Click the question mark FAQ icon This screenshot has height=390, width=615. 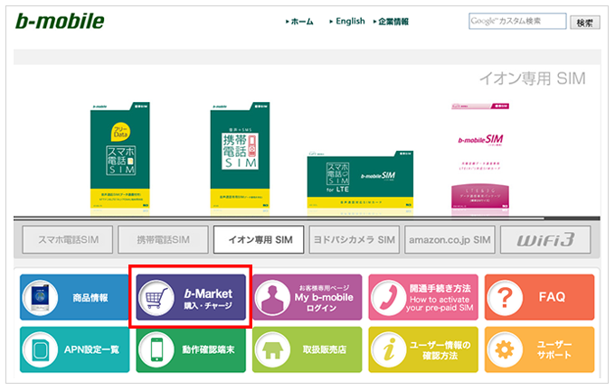pos(505,298)
